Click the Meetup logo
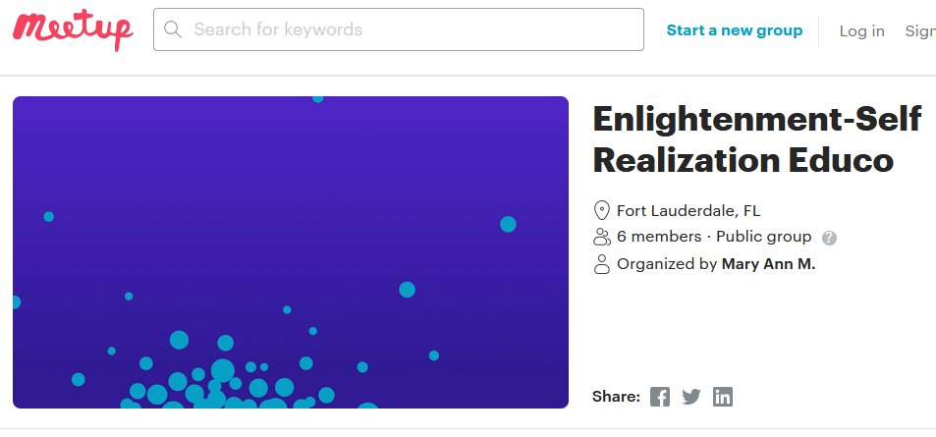Image resolution: width=936 pixels, height=437 pixels. [x=73, y=31]
